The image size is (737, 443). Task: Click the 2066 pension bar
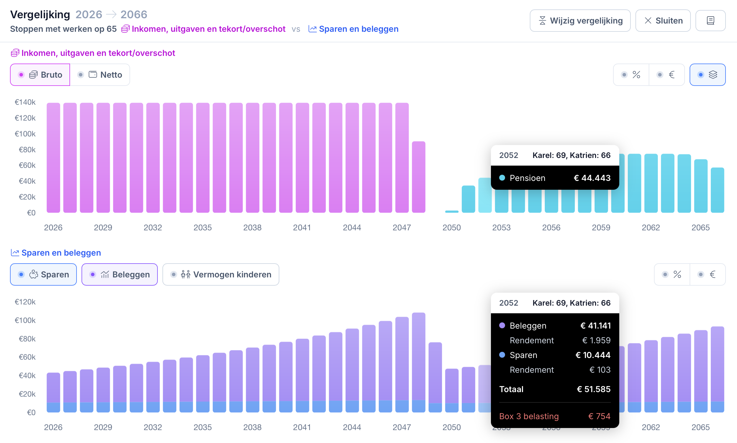(x=717, y=190)
